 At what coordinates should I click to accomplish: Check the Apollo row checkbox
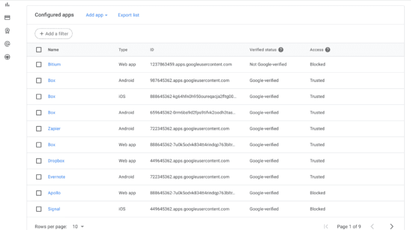coord(39,193)
